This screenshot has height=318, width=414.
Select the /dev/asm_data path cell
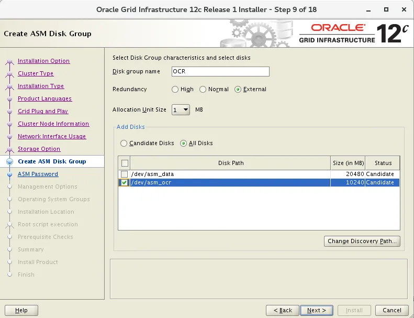[230, 174]
